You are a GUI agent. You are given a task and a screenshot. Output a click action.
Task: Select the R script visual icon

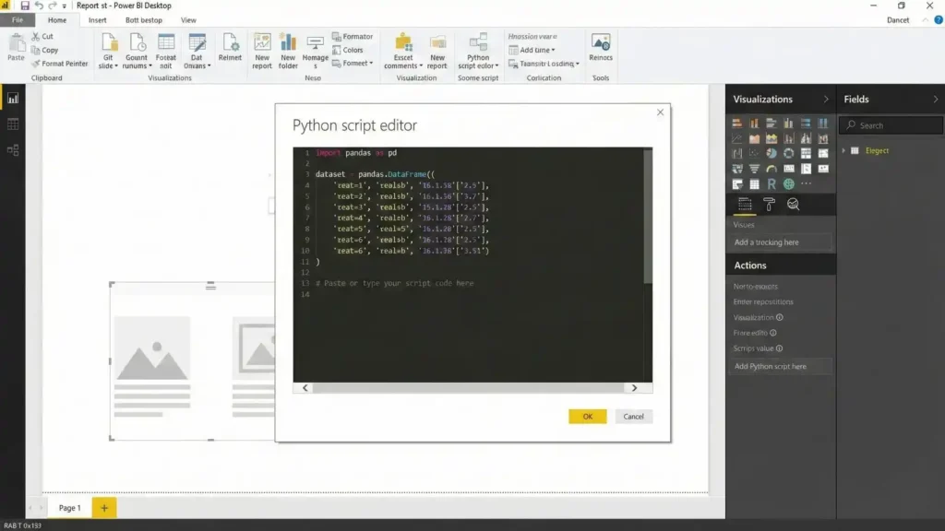coord(772,183)
